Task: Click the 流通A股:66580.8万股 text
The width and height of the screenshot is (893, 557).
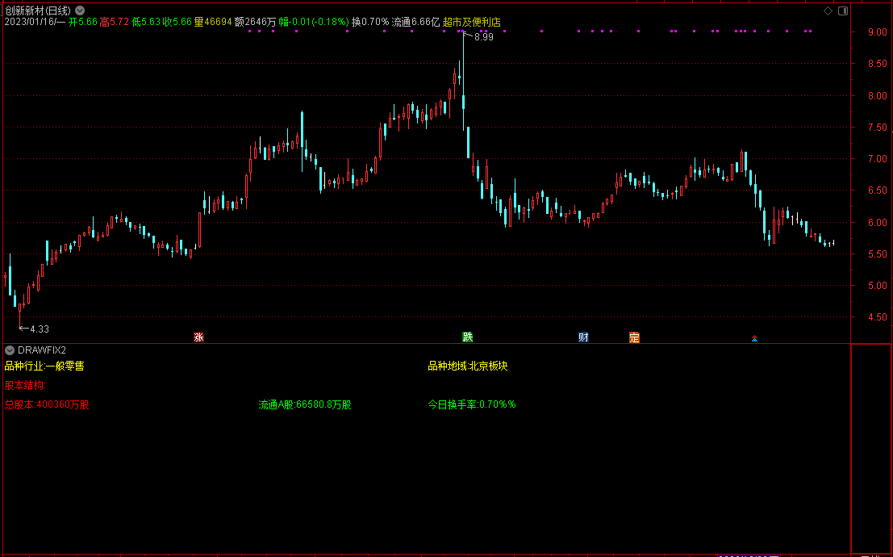Action: [304, 404]
